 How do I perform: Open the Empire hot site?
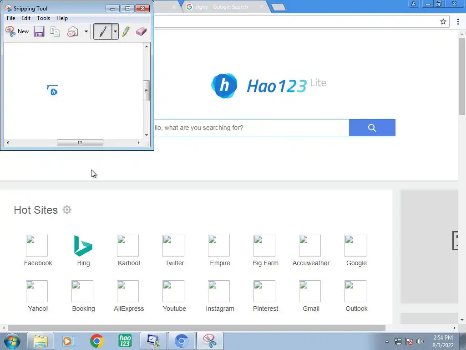tap(220, 251)
